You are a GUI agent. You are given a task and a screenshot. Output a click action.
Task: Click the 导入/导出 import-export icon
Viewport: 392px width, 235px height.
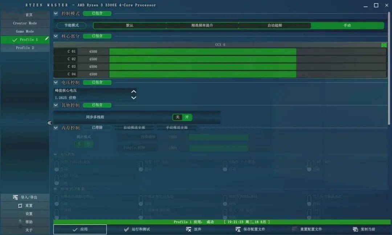16,197
